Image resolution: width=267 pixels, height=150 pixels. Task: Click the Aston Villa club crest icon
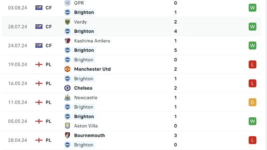click(68, 126)
